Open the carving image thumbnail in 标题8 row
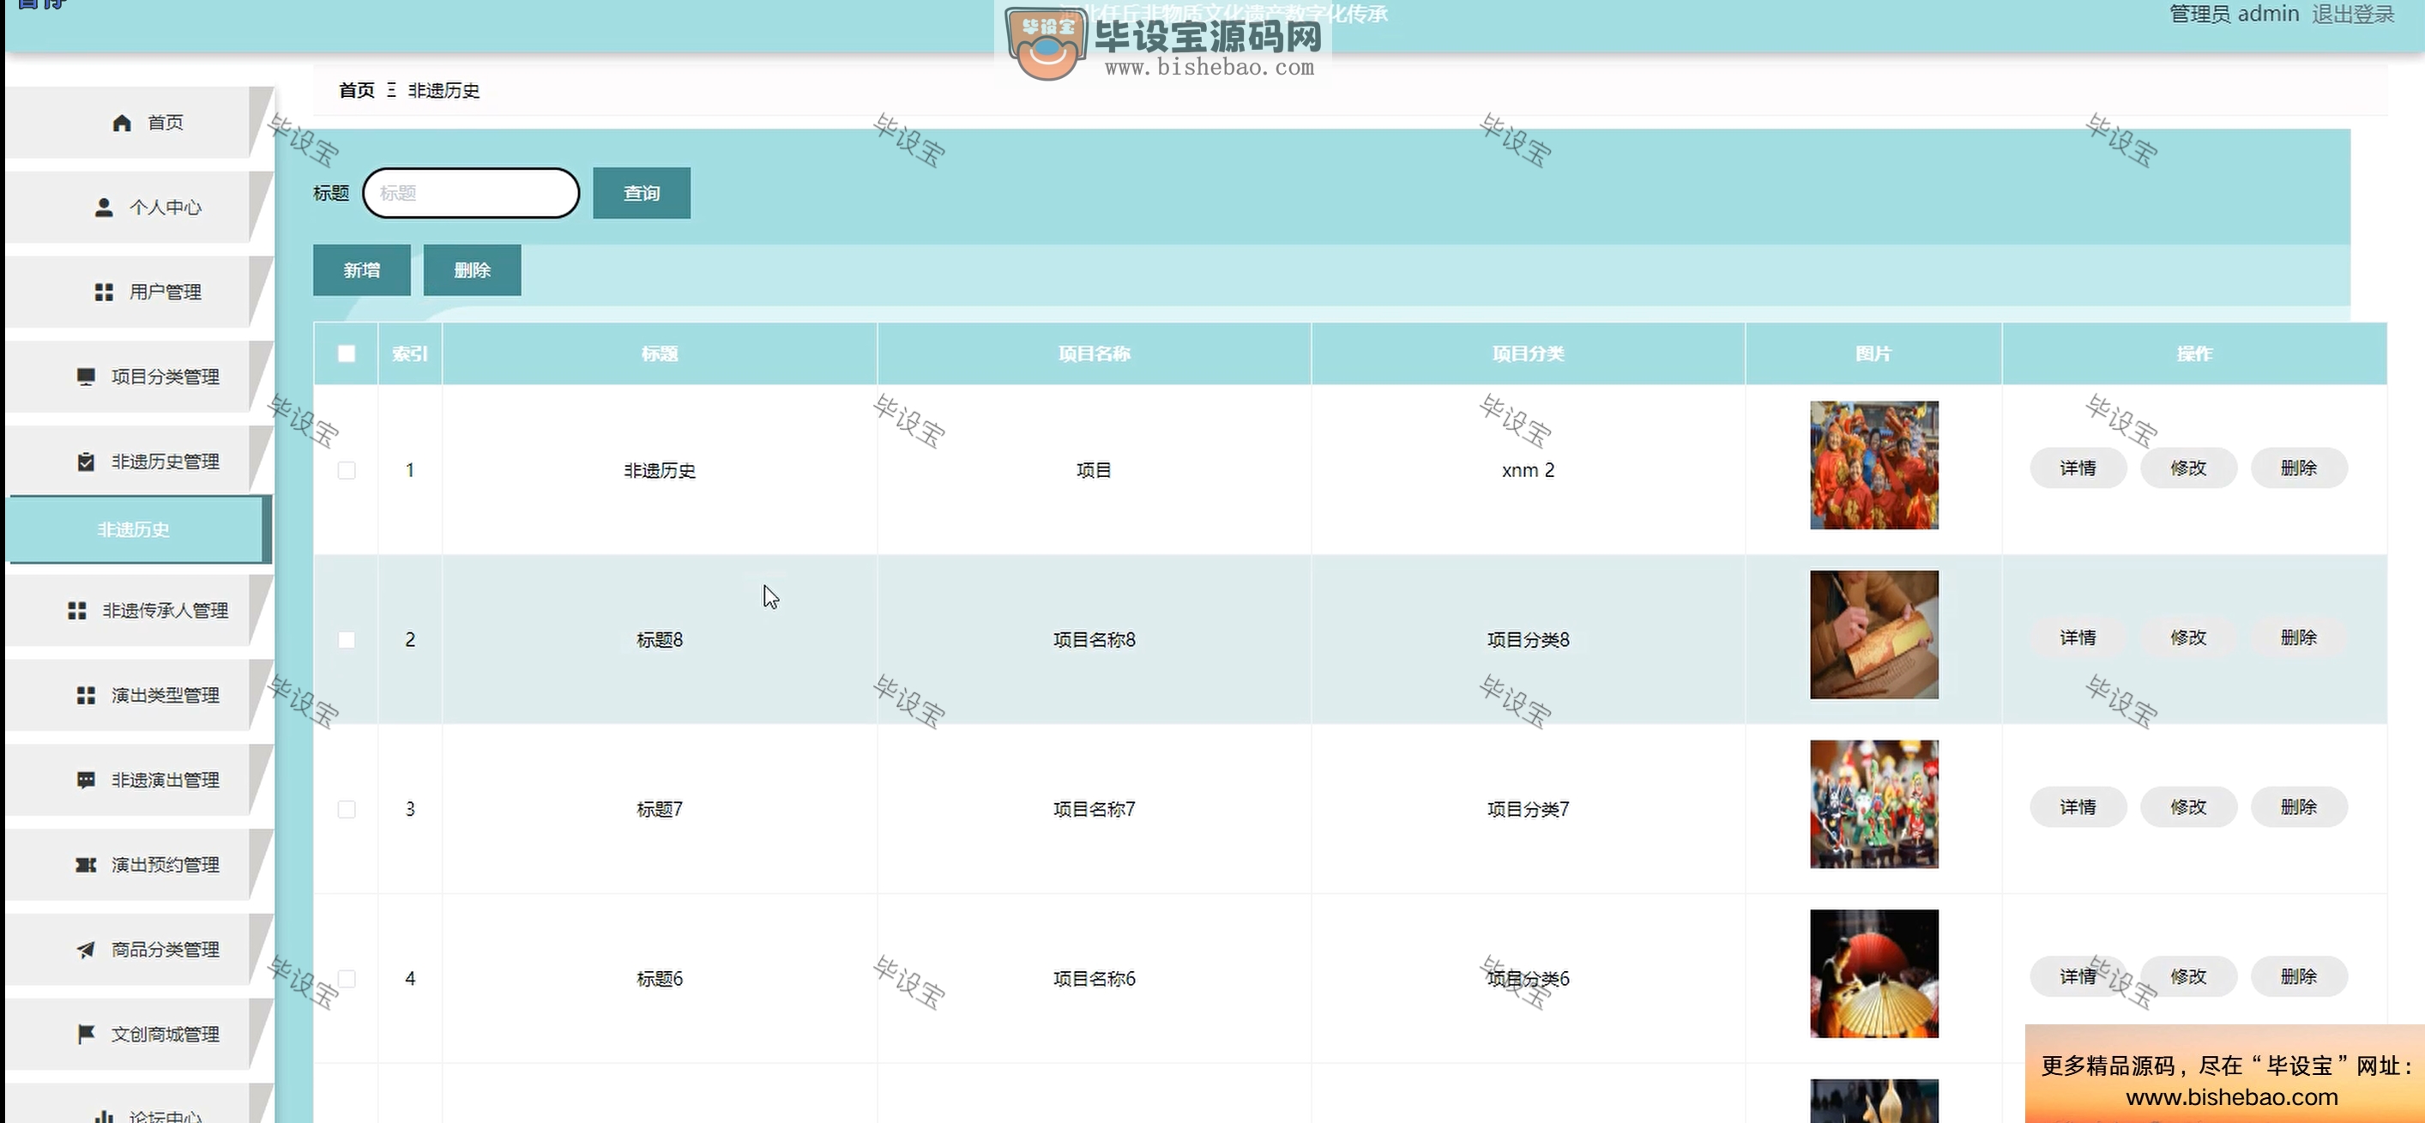This screenshot has height=1123, width=2425. (1873, 635)
